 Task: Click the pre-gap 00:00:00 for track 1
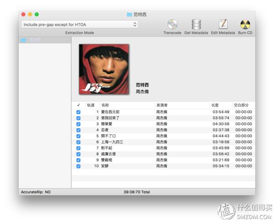point(243,112)
